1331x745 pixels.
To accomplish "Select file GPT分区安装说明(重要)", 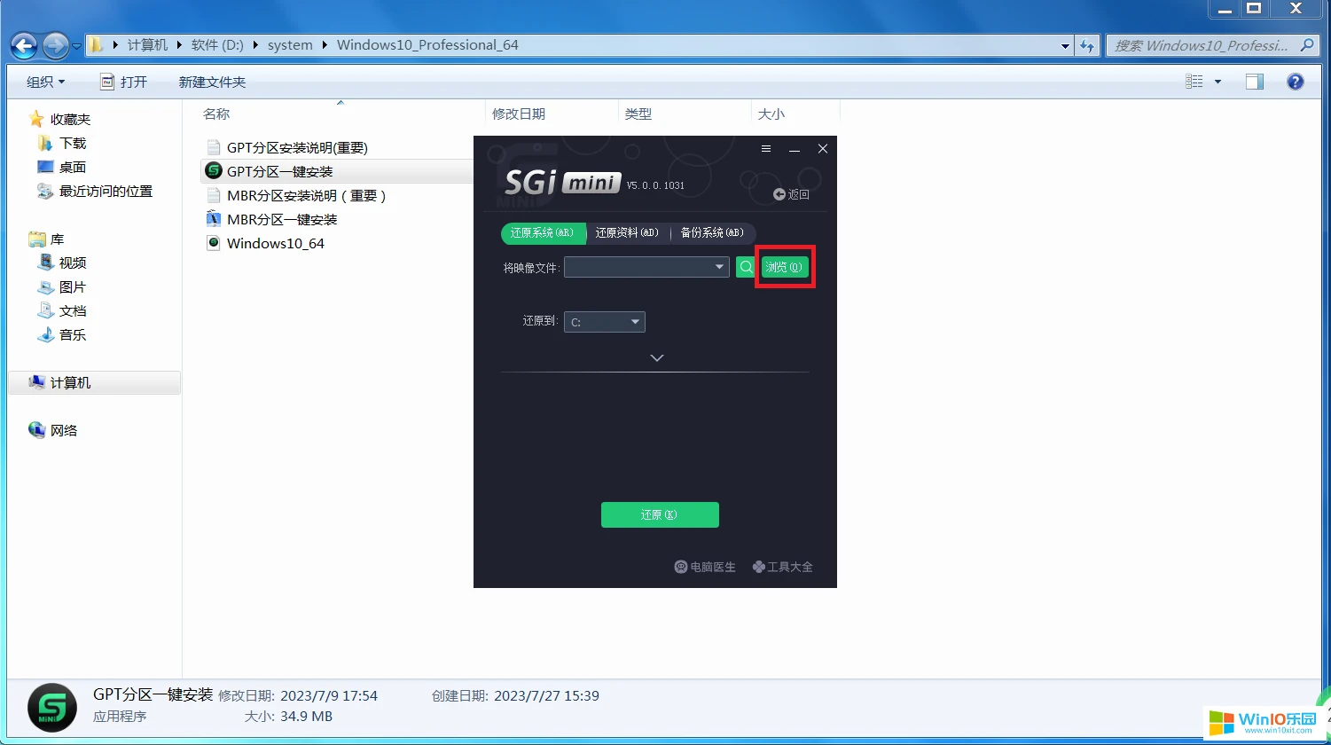I will 297,147.
